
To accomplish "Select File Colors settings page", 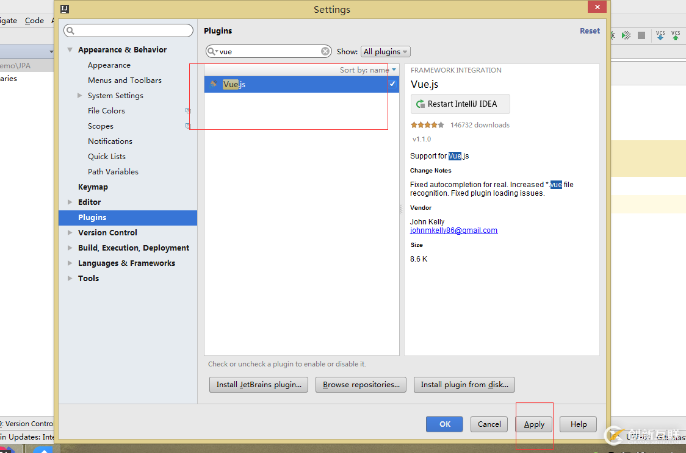I will [x=106, y=111].
